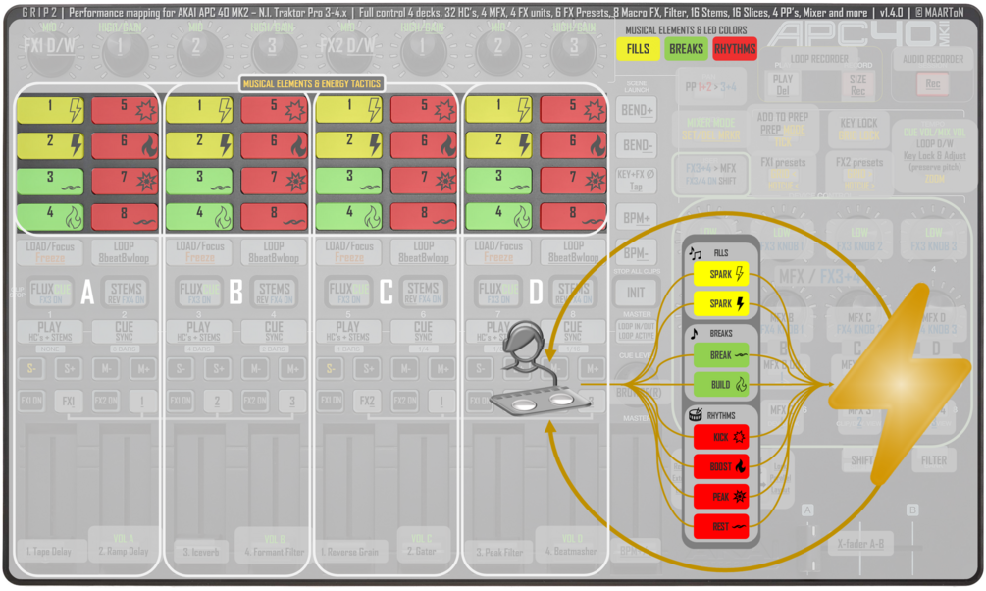Trigger deck B yellow pad 1 spark
Screen dimensions: 986x591
point(199,110)
